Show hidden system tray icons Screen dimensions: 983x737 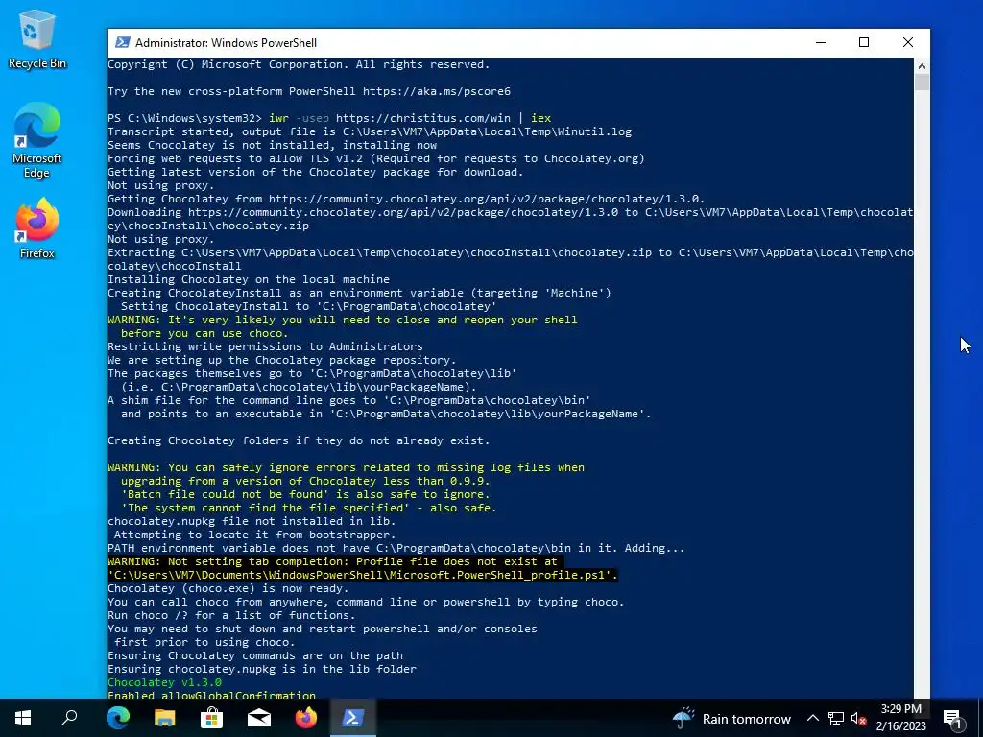(812, 718)
